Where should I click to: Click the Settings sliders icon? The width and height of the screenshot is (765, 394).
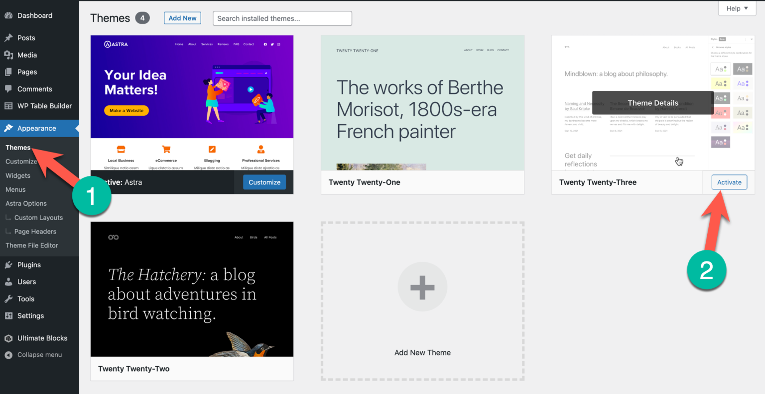click(x=8, y=316)
